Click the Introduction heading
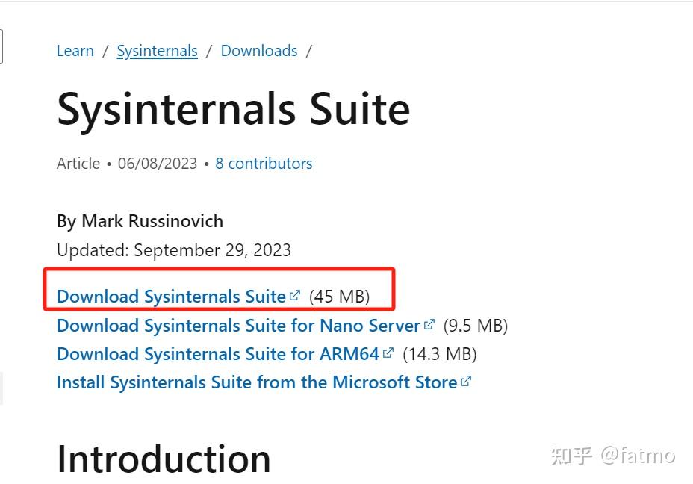693x484 pixels. tap(164, 457)
